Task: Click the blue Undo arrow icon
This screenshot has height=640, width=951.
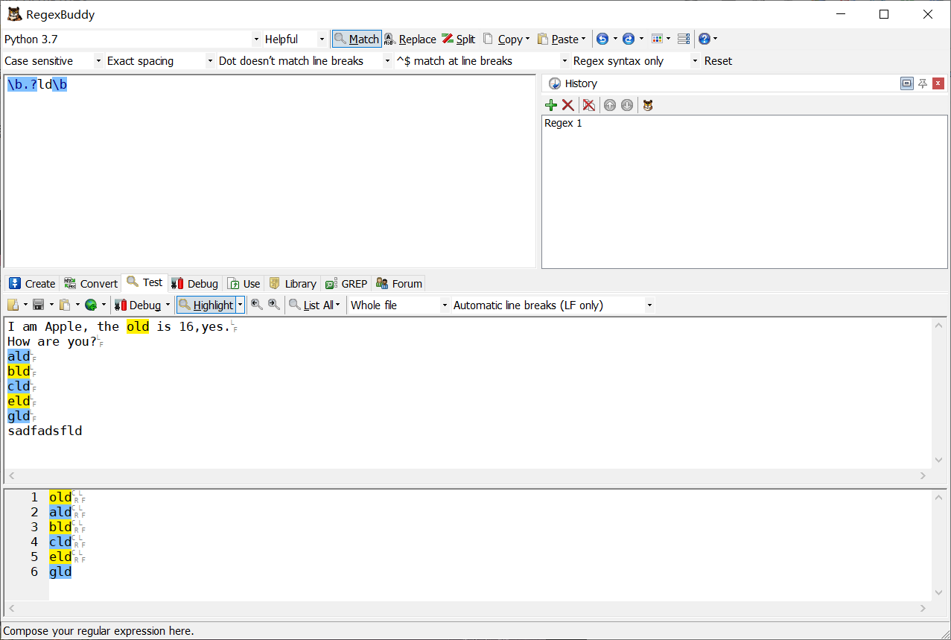Action: [602, 39]
